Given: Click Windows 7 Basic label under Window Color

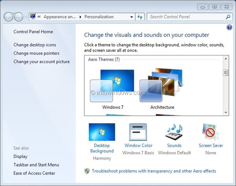Looking at the screenshot, I should point(139,153).
